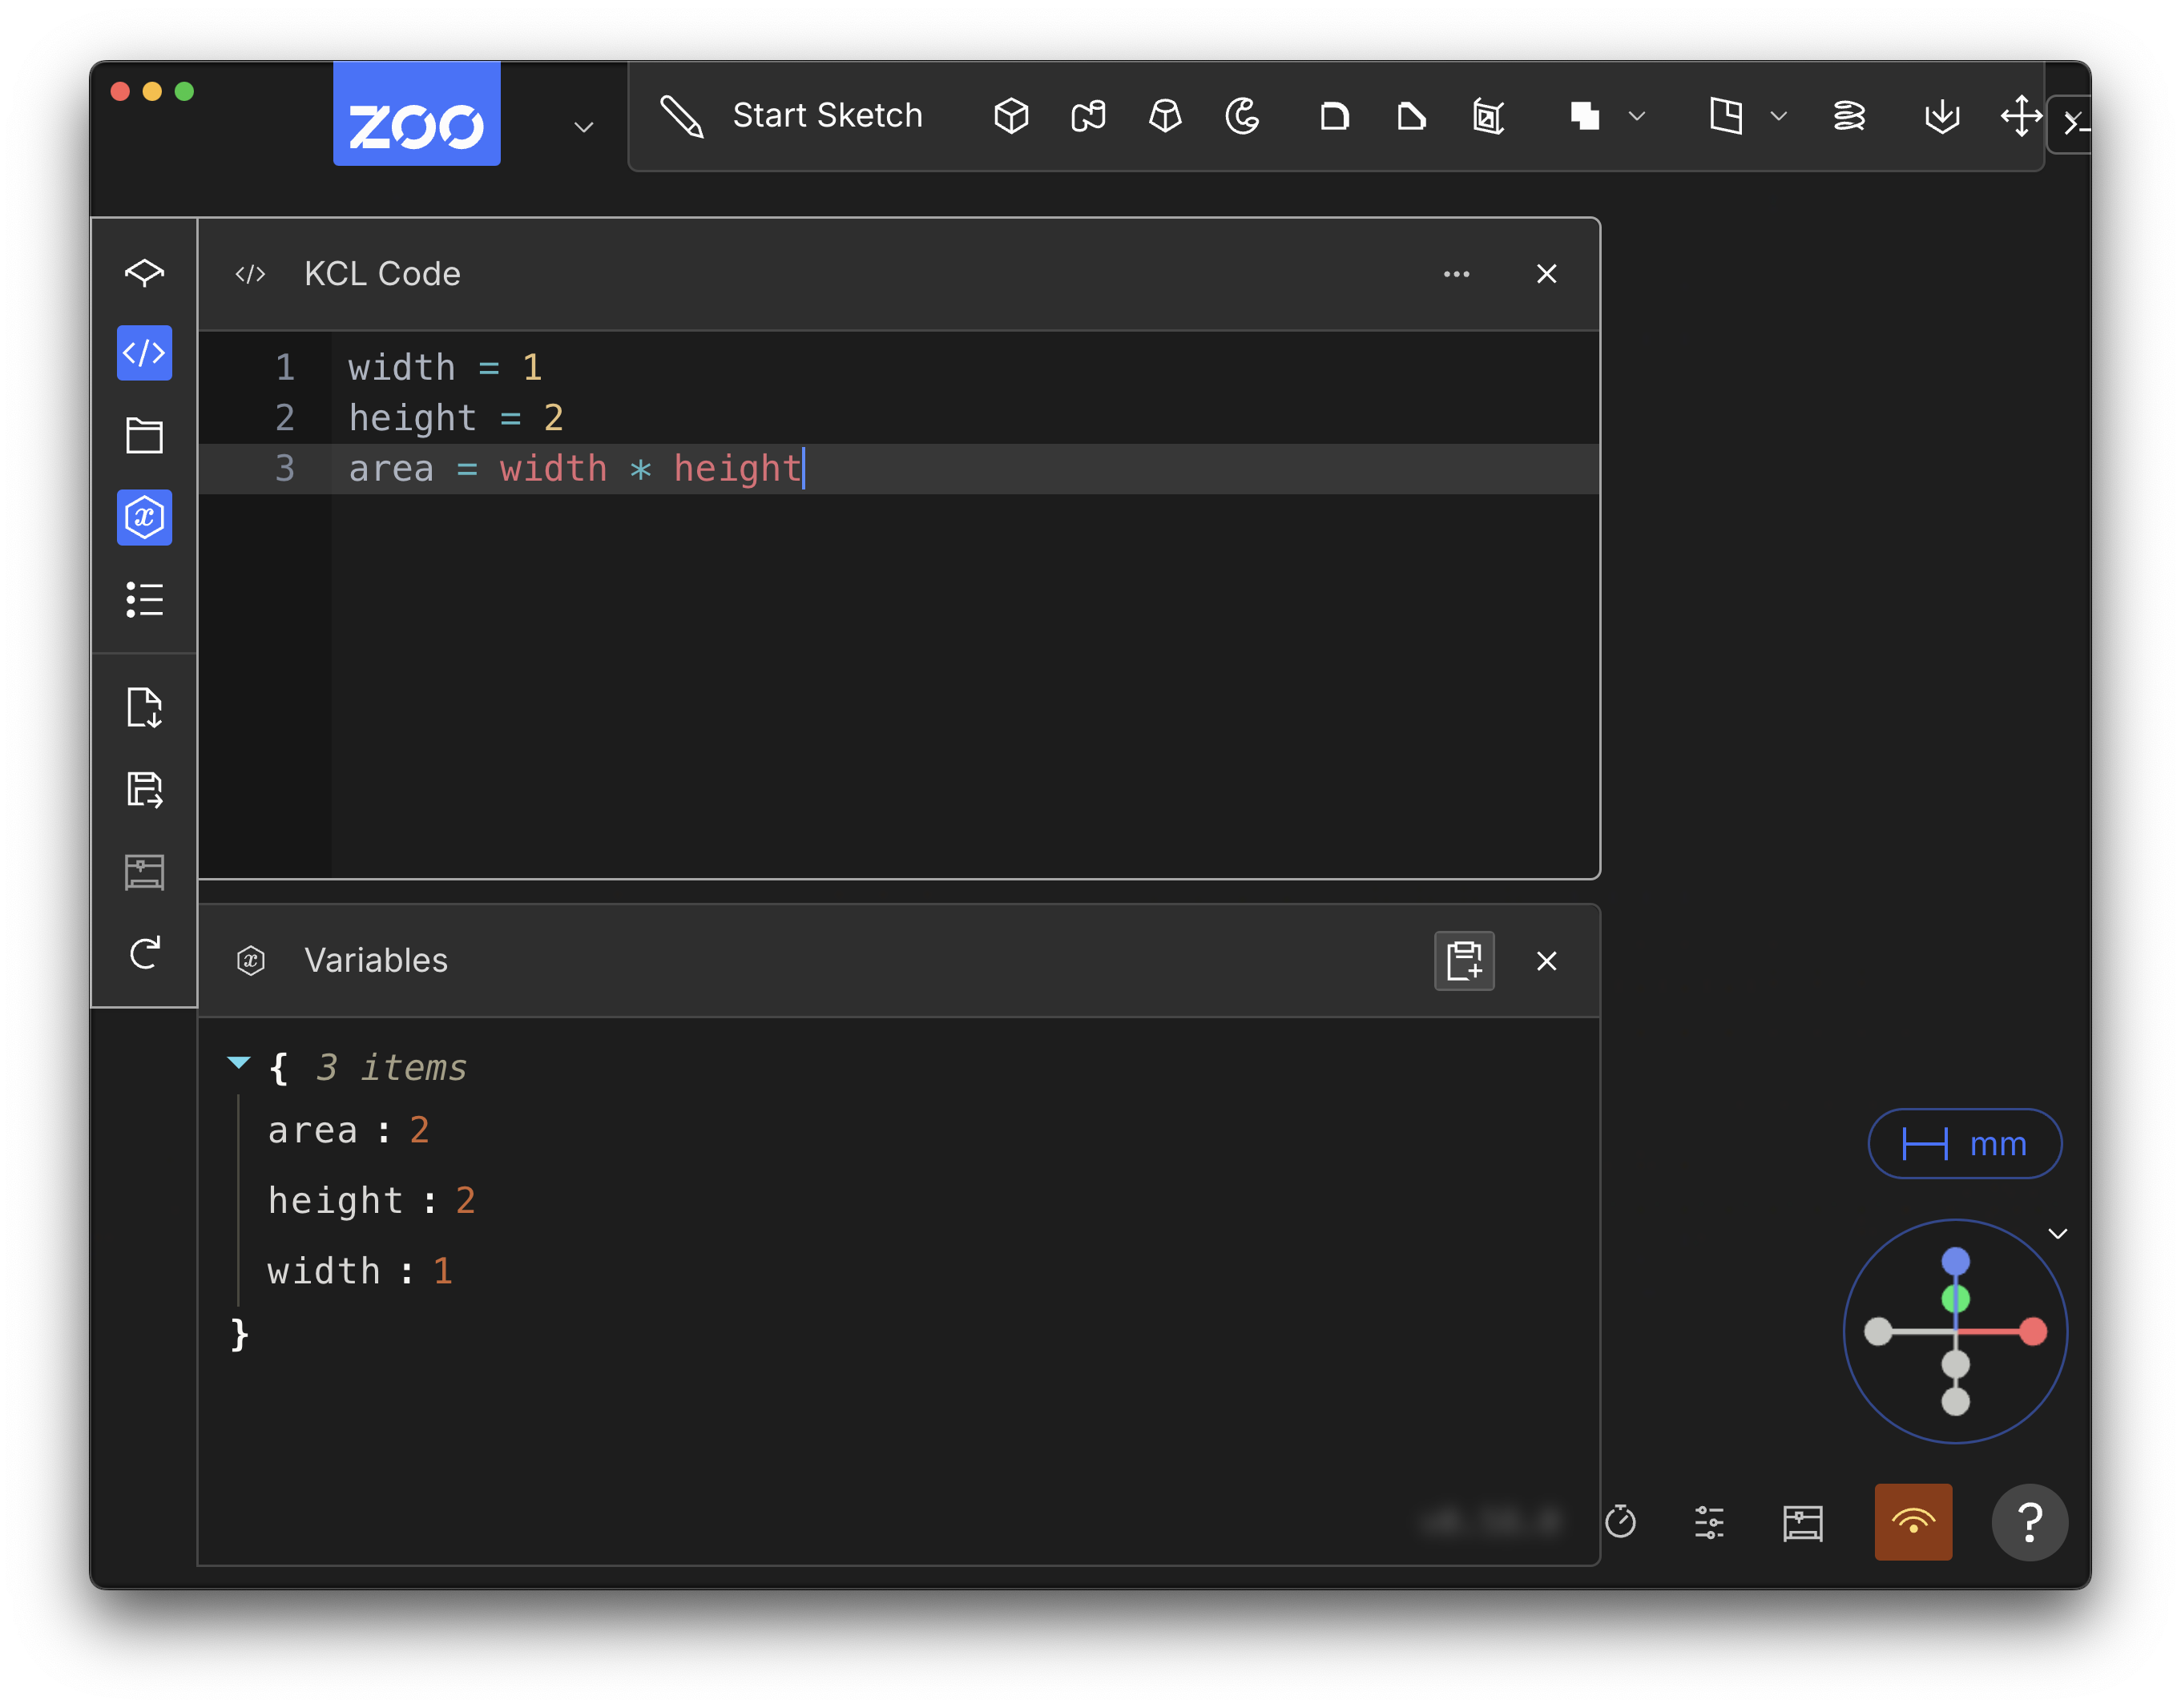
Task: Open the mm units dropdown button
Action: [1963, 1143]
